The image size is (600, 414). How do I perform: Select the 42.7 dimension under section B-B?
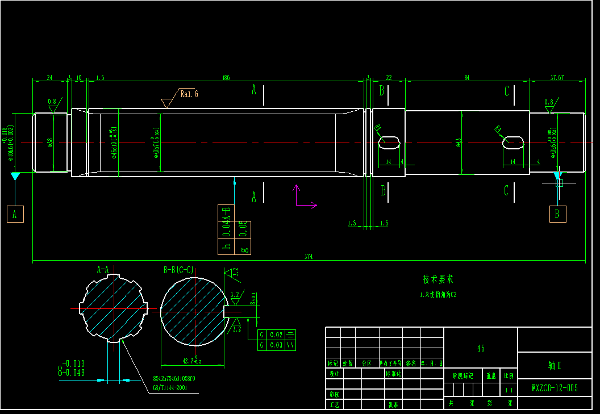tap(191, 360)
